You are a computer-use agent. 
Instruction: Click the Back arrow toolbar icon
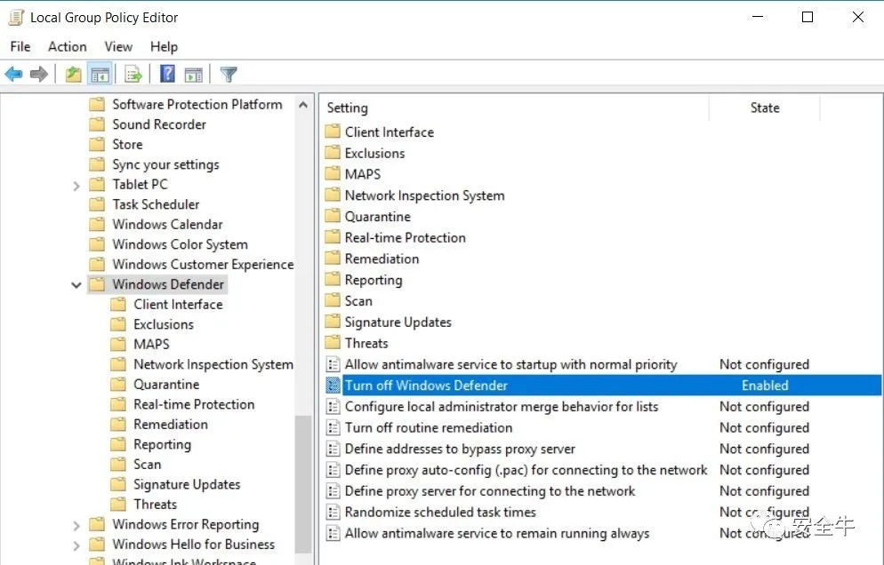click(13, 74)
